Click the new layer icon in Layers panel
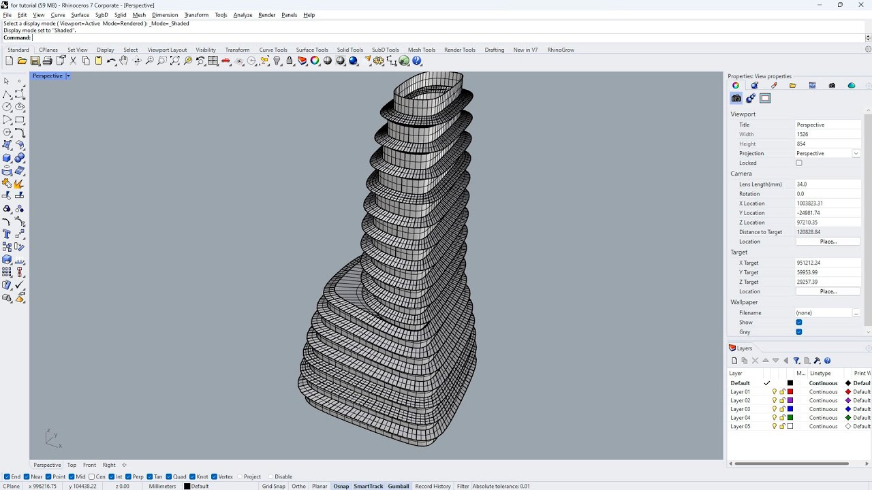The width and height of the screenshot is (872, 490). click(x=734, y=361)
